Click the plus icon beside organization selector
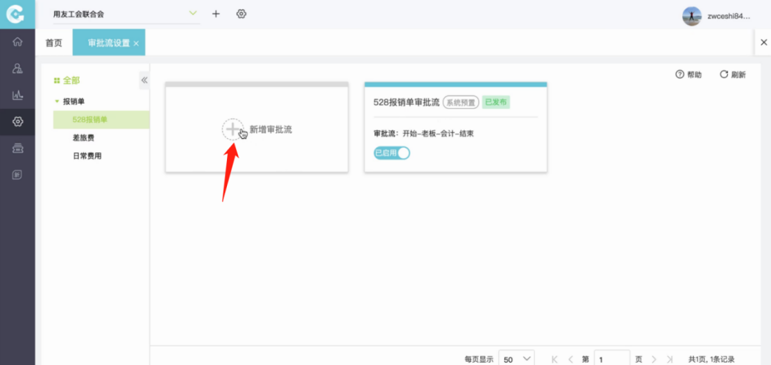 [x=216, y=14]
